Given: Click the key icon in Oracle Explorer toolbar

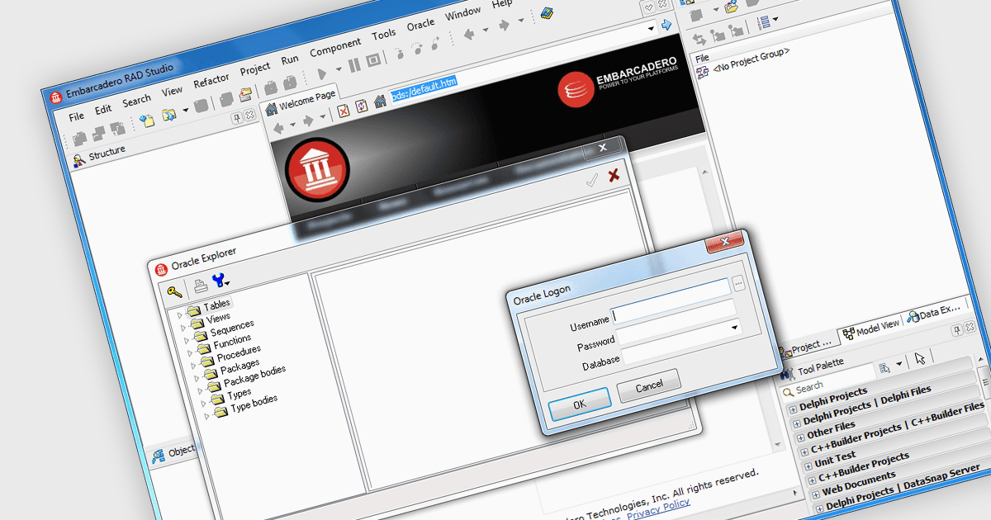Looking at the screenshot, I should [173, 291].
